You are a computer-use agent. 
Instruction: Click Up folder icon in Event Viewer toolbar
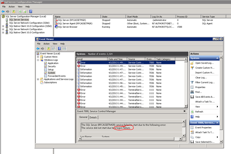(x=48, y=48)
